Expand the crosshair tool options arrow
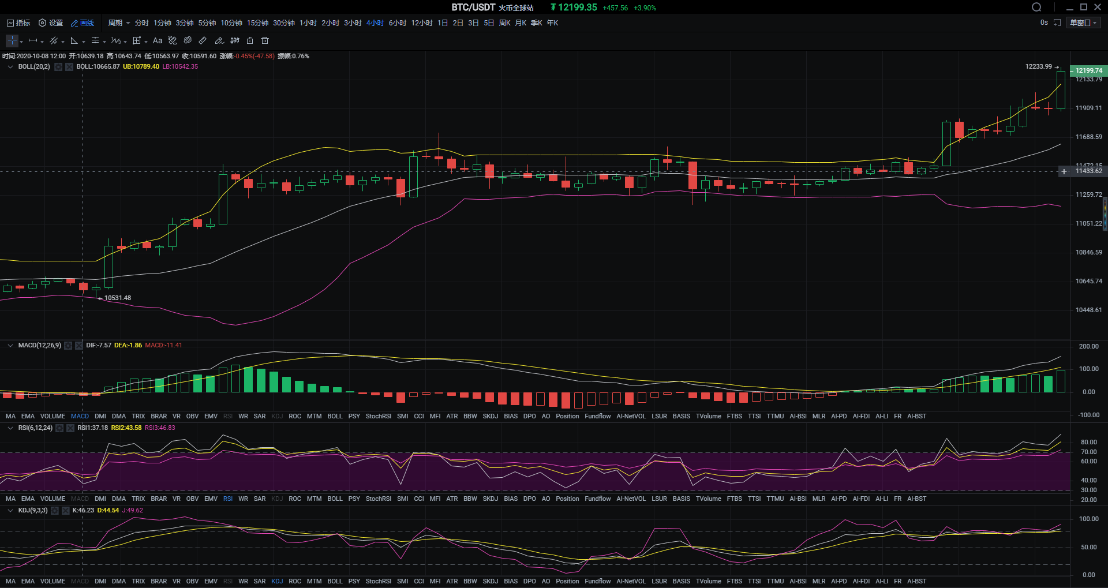 [x=21, y=42]
